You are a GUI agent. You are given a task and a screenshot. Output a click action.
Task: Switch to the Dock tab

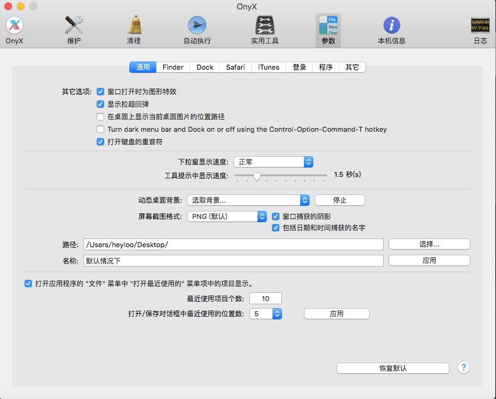[205, 67]
